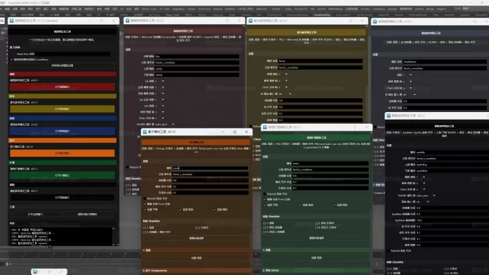The height and width of the screenshot is (275, 489).
Task: Expand '2. Components' section in nose window
Action: tap(197, 270)
